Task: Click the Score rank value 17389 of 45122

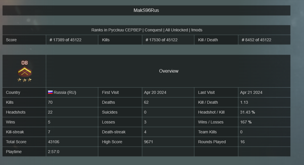Action: pyautogui.click(x=65, y=40)
